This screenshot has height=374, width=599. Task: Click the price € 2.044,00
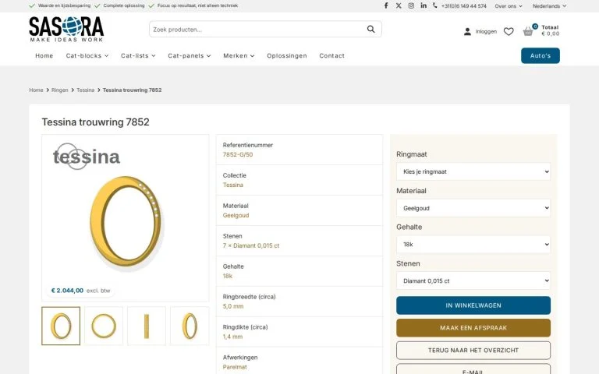(x=67, y=291)
